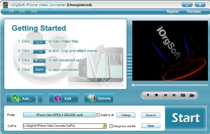Click the text "to trim, crop and effect movie"
The height and width of the screenshot is (134, 210).
(x=73, y=51)
